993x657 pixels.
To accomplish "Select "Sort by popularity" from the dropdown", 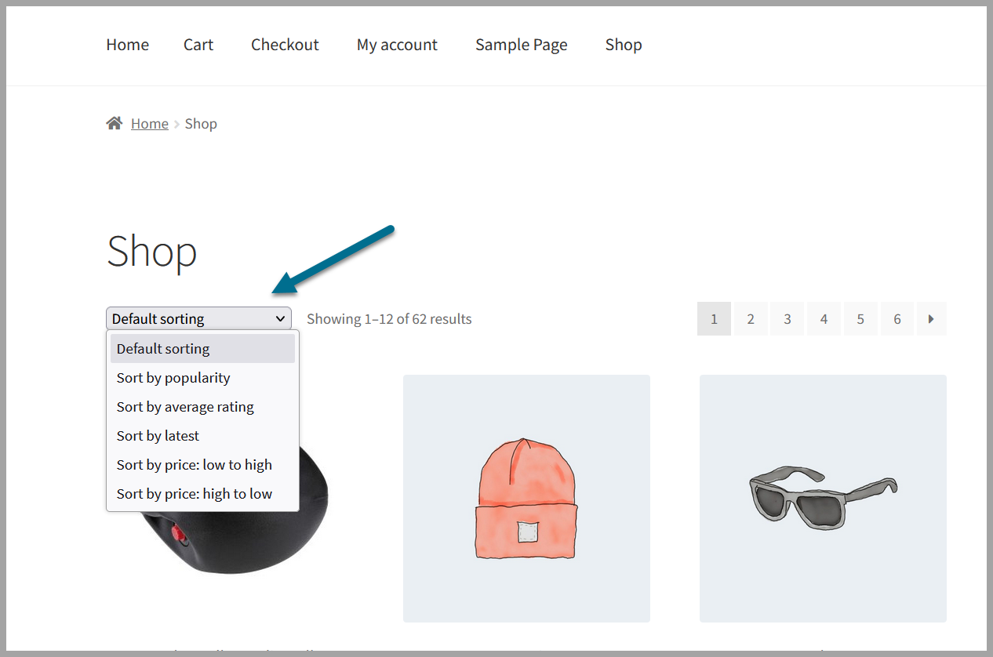I will point(173,377).
